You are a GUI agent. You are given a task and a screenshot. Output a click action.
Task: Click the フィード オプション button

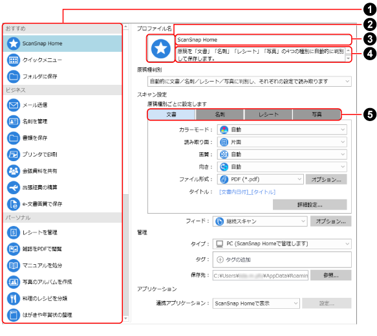[330, 221]
